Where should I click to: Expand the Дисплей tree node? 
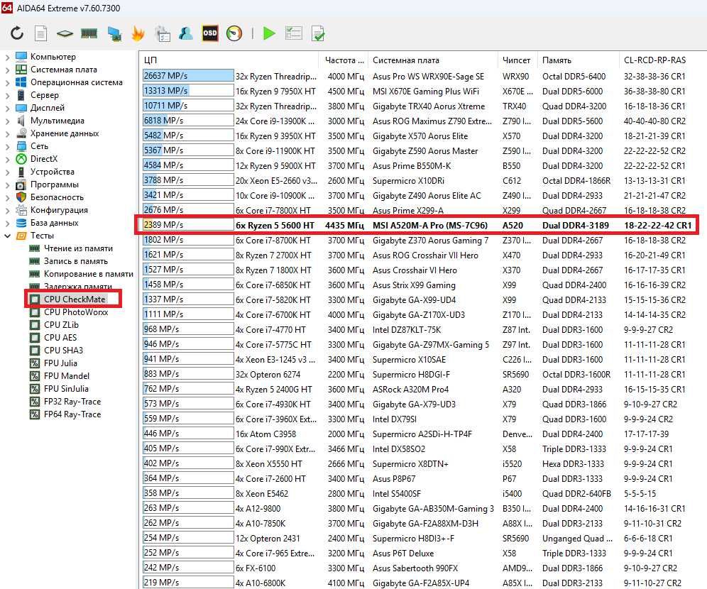tap(7, 108)
